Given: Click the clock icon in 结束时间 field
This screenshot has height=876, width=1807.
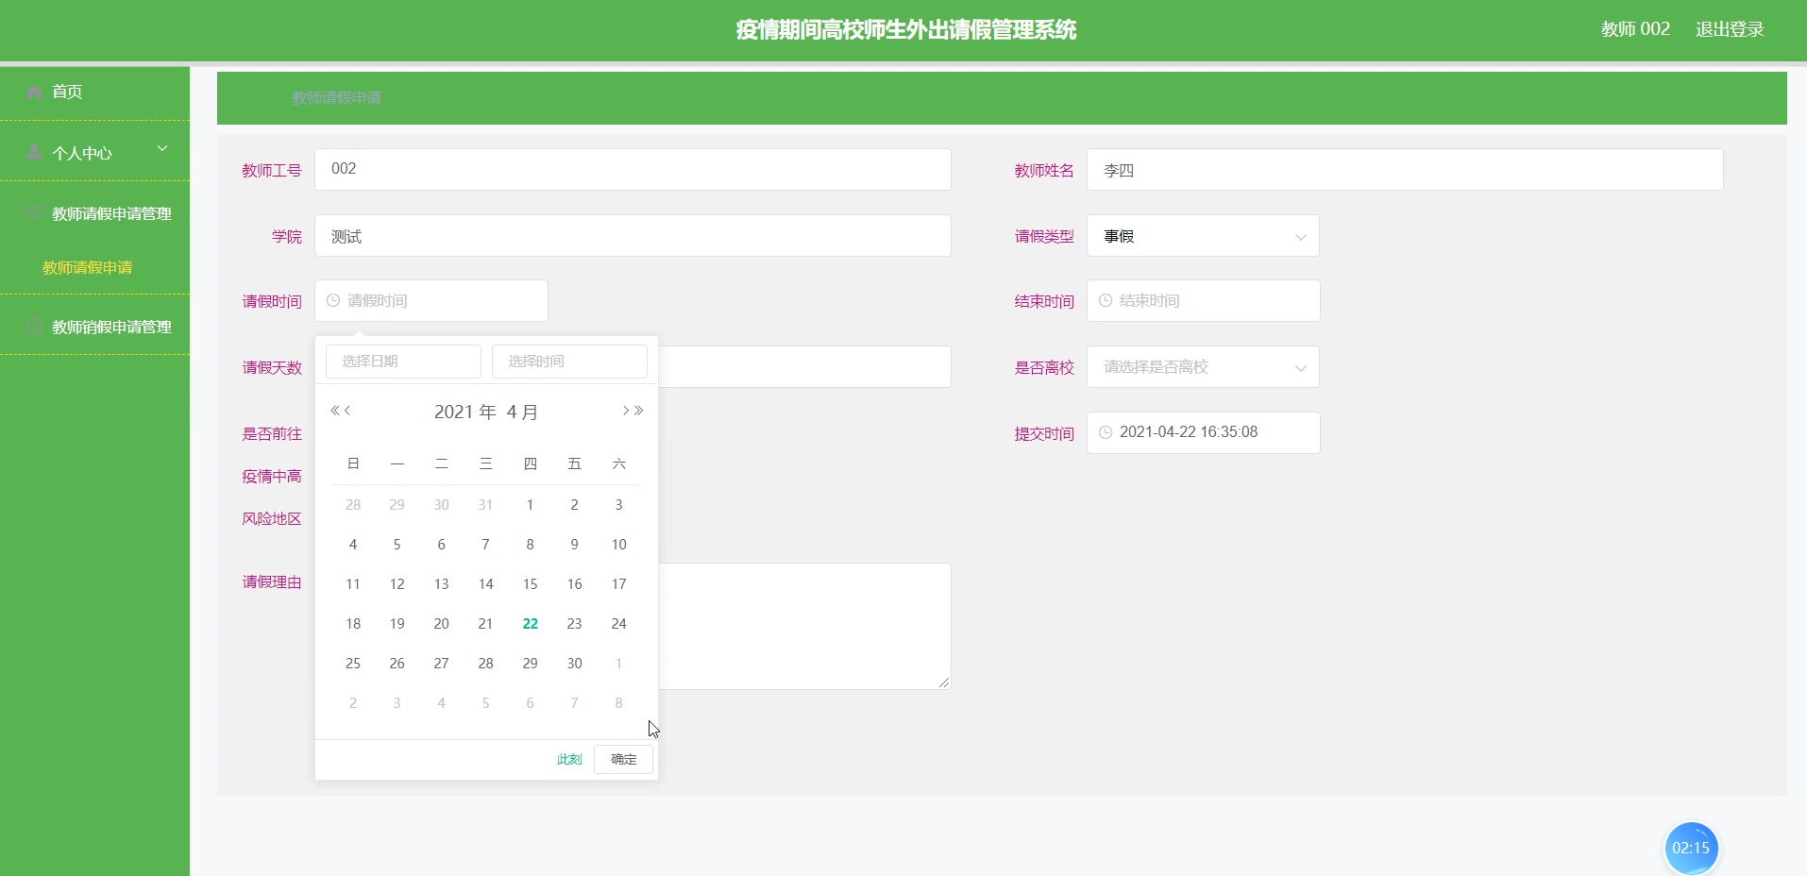Looking at the screenshot, I should (1106, 300).
